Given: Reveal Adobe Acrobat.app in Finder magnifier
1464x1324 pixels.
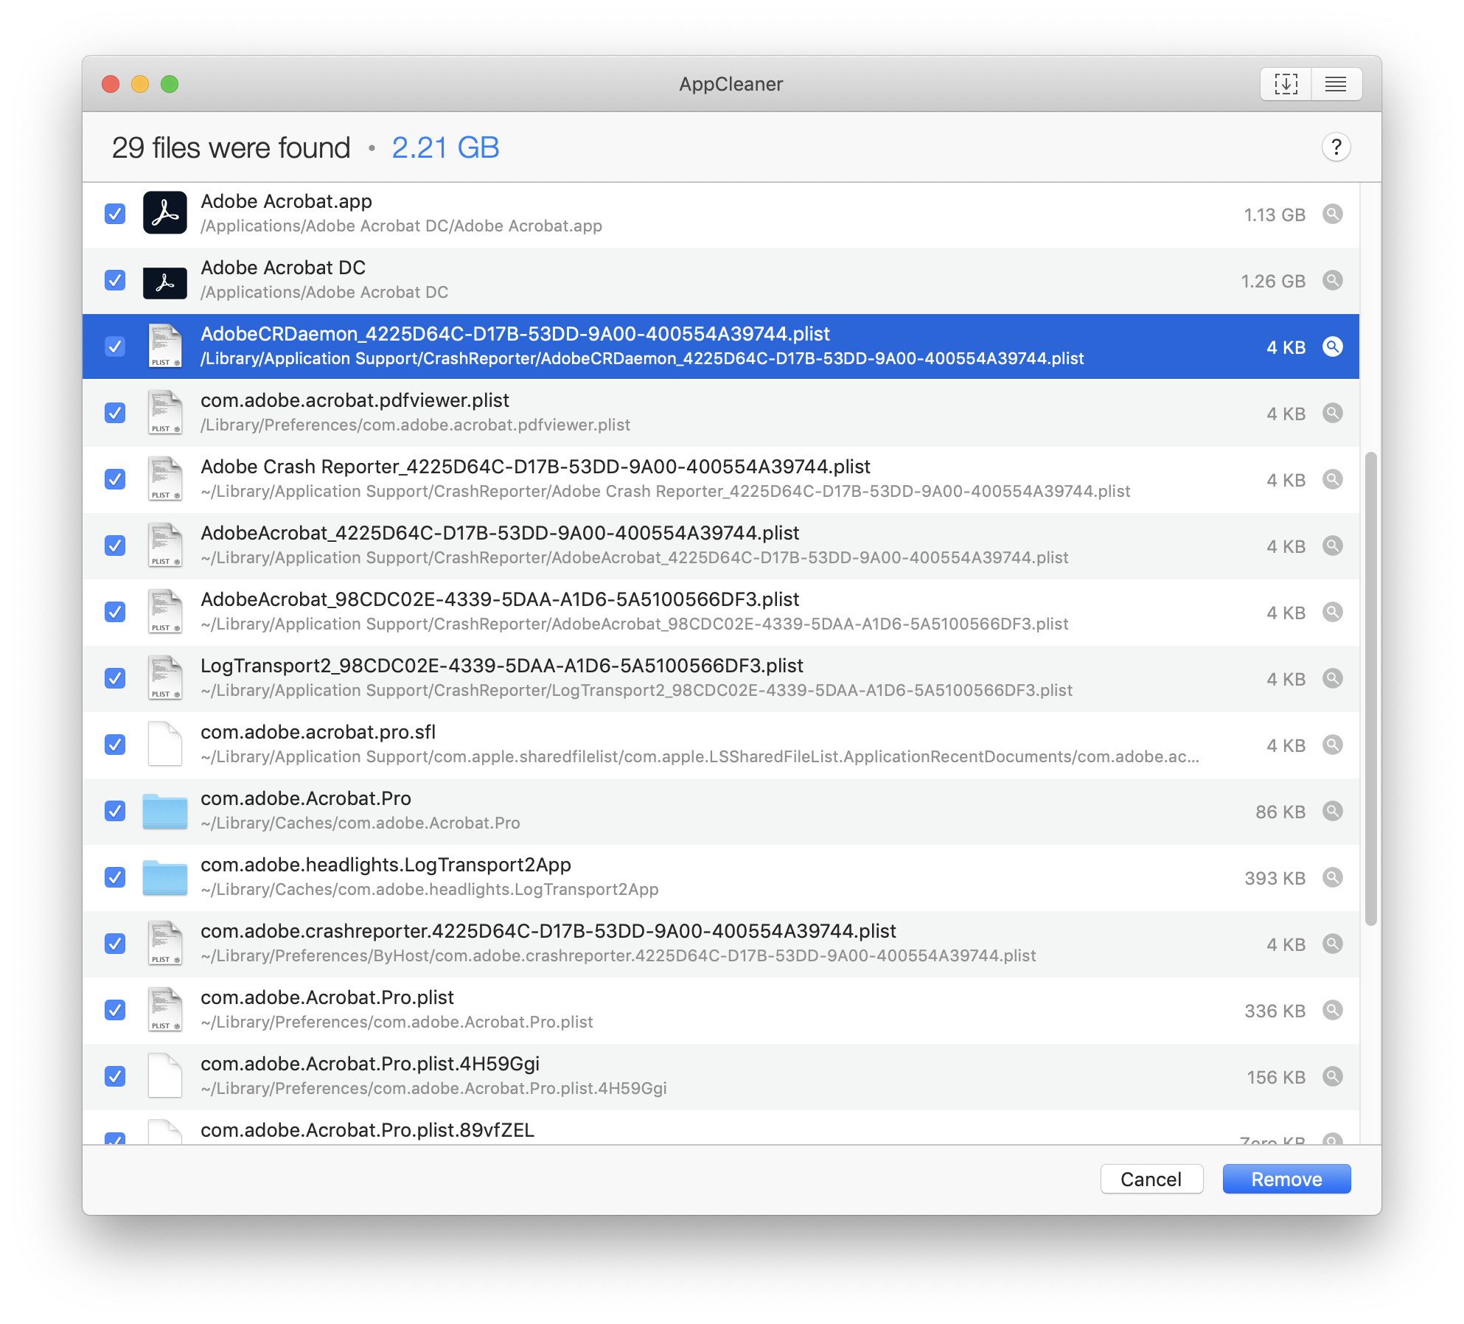Looking at the screenshot, I should click(x=1332, y=215).
